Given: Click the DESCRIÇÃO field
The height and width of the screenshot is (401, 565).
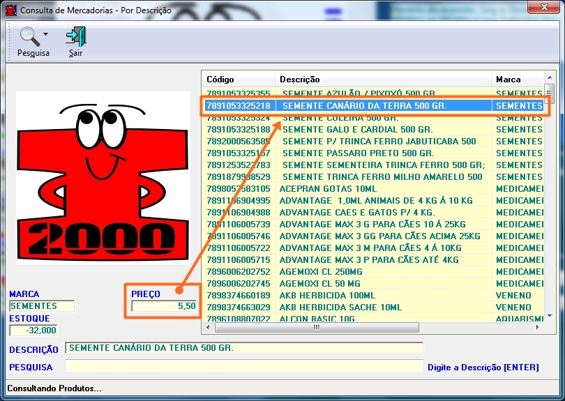Looking at the screenshot, I should (x=244, y=348).
